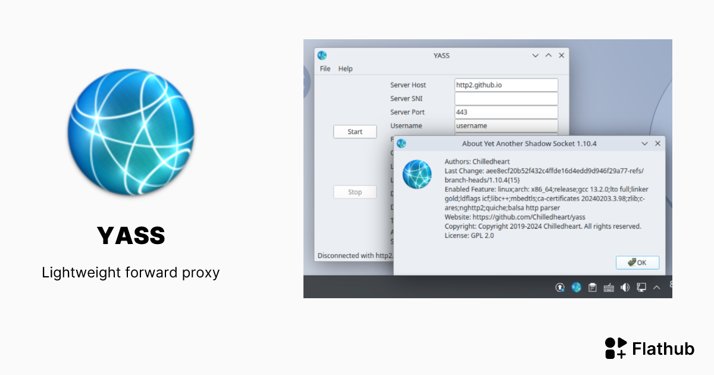Expand hidden system tray icons arrow
Image resolution: width=714 pixels, height=375 pixels.
(657, 287)
